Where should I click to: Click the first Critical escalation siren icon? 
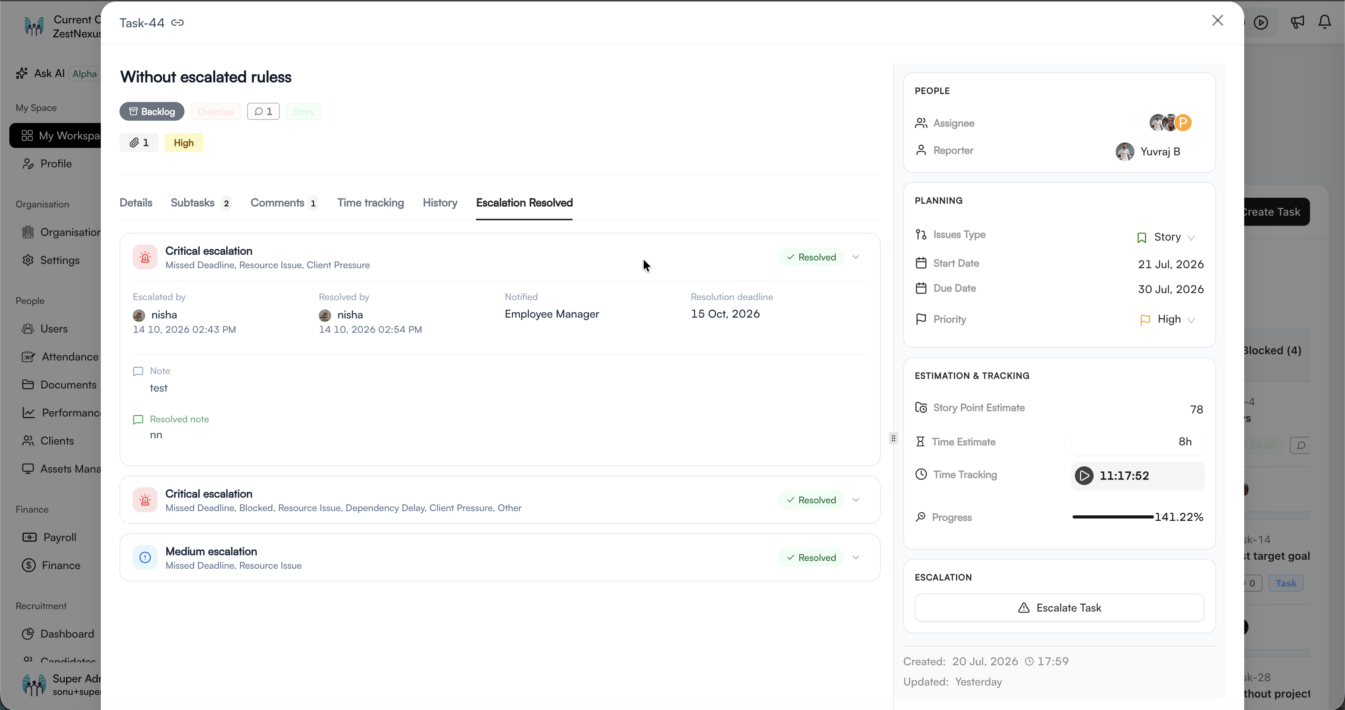pyautogui.click(x=145, y=257)
